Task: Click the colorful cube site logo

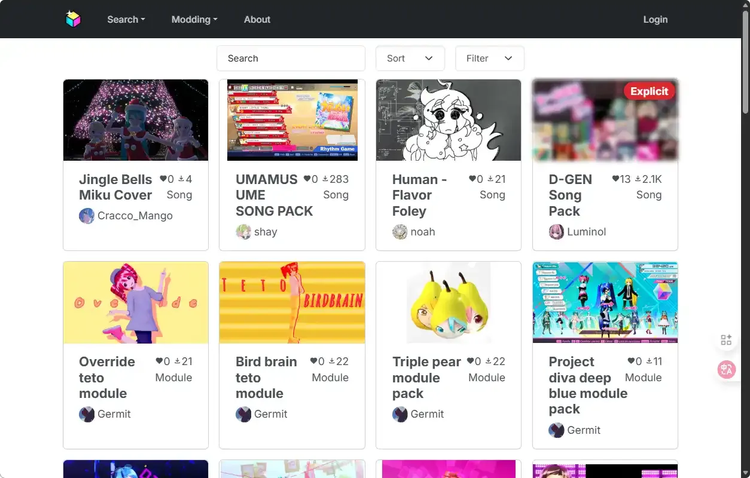Action: point(73,19)
